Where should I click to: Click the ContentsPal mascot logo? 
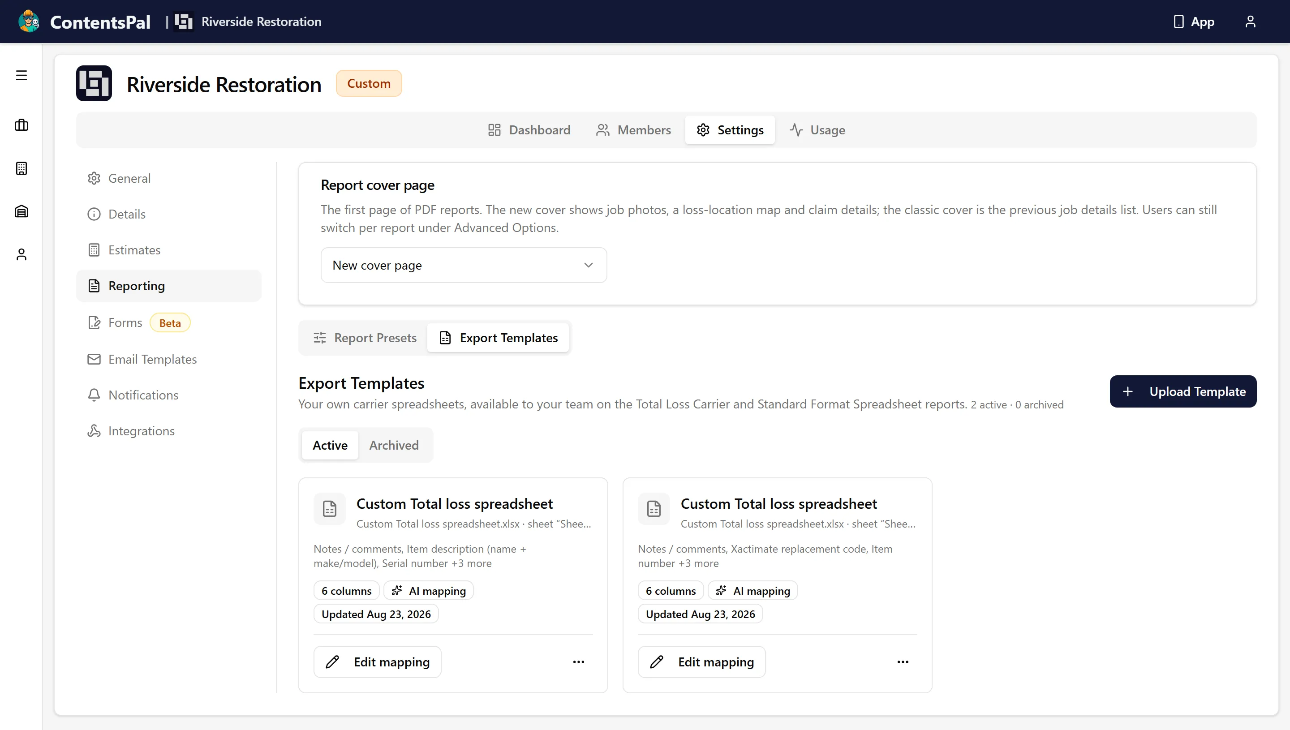point(29,21)
